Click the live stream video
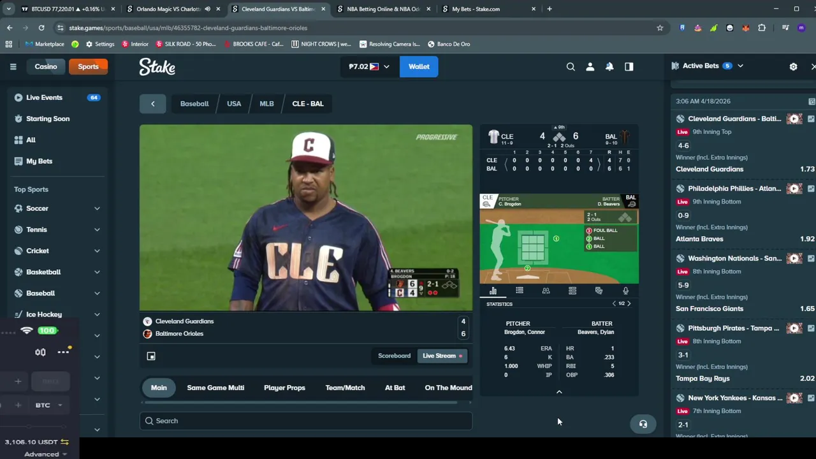The height and width of the screenshot is (459, 816). pyautogui.click(x=306, y=218)
